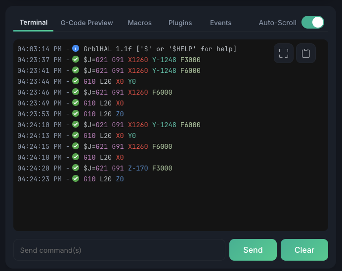The image size is (342, 271).
Task: Click G10 L20 Z0 at 04:24:23 PM
Action: tap(104, 179)
